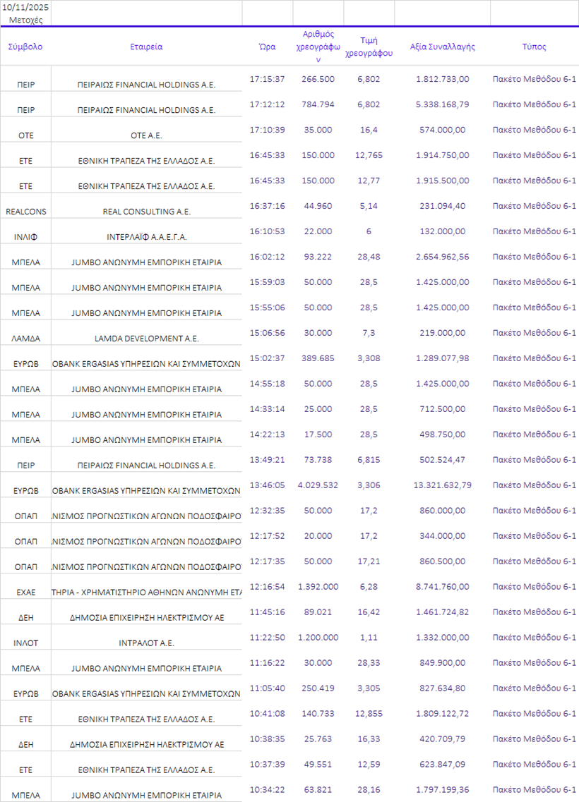This screenshot has width=579, height=802.
Task: Select the time cell 15:55:06
Action: 267,308
